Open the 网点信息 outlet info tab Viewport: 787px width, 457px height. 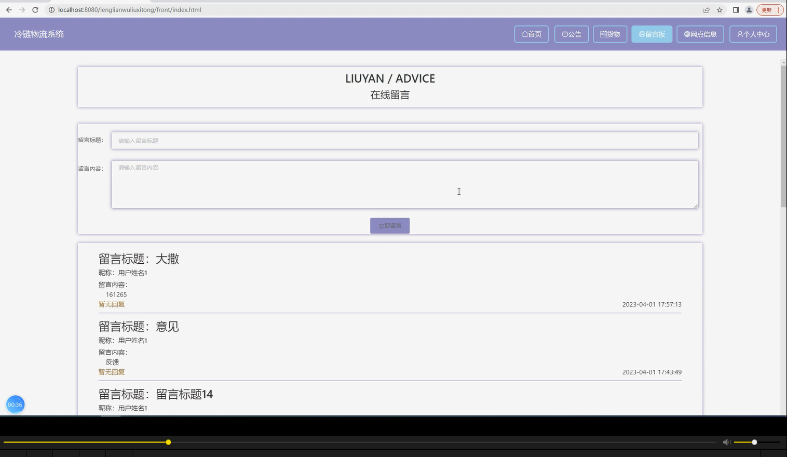coord(700,34)
